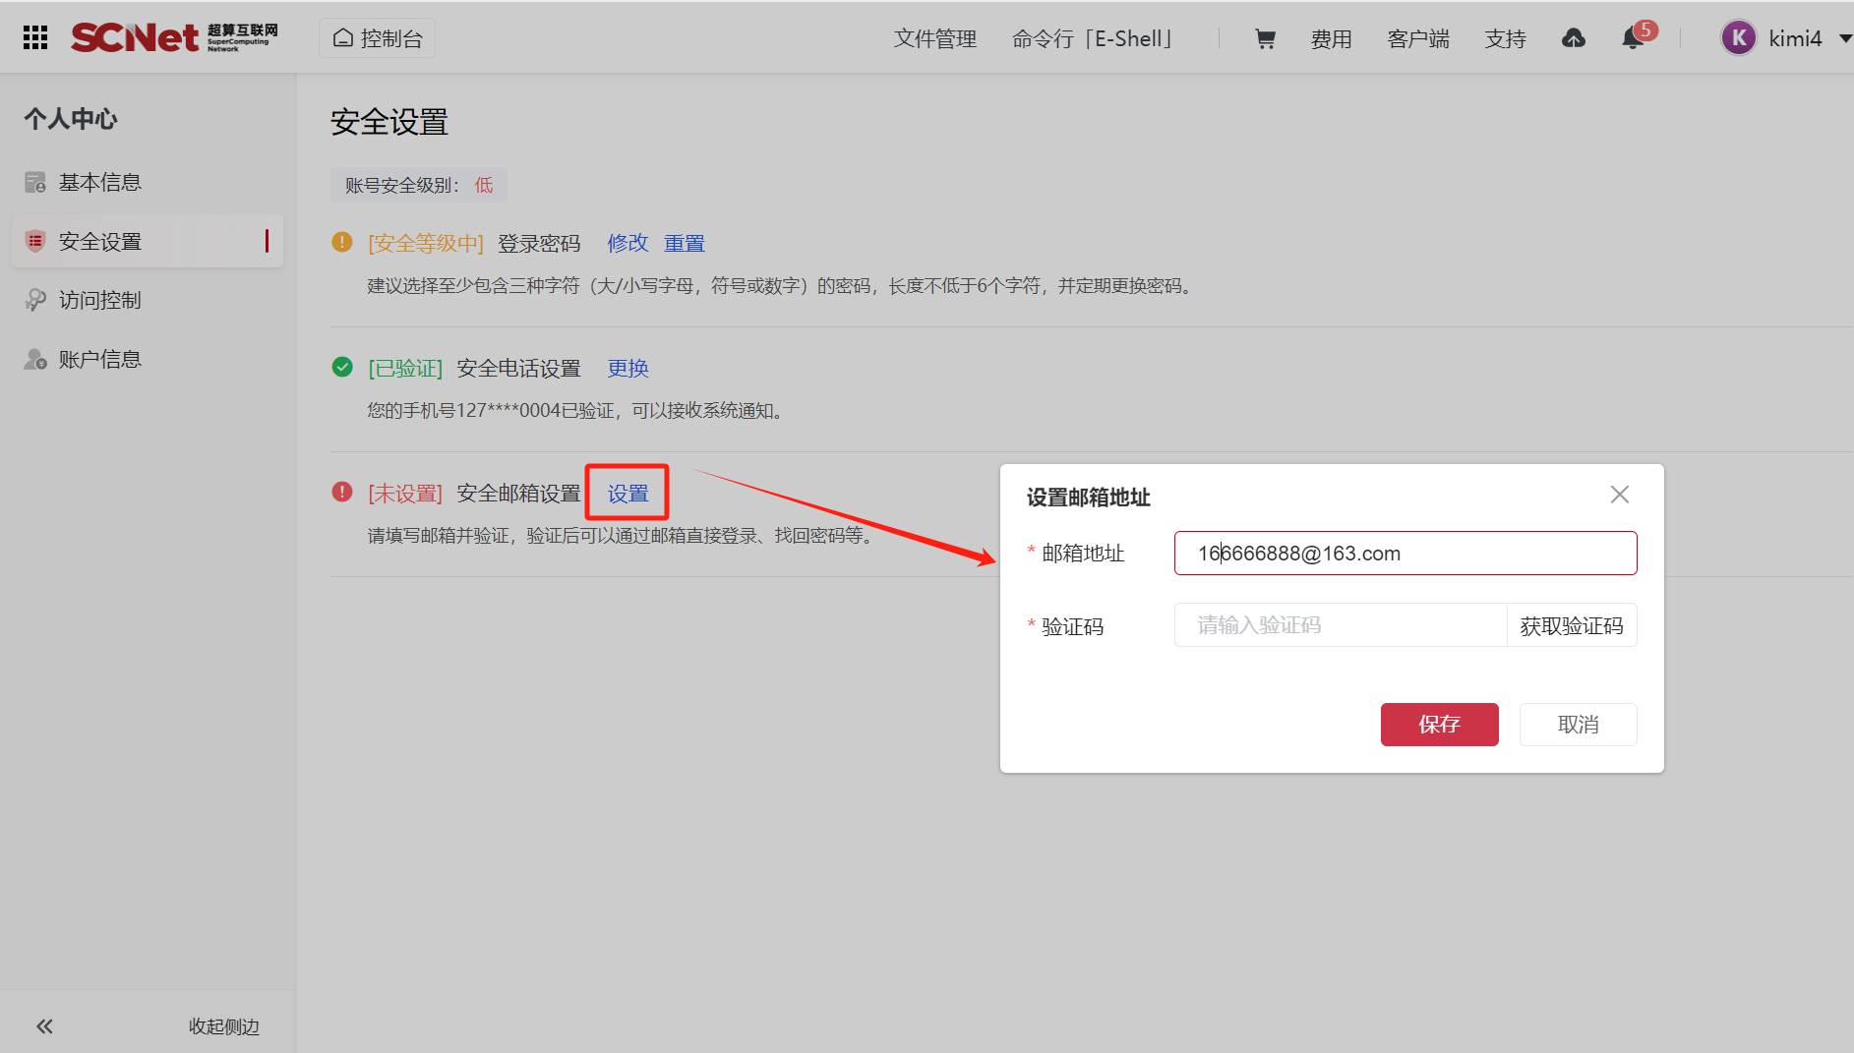Open the apps grid menu icon

coord(35,37)
